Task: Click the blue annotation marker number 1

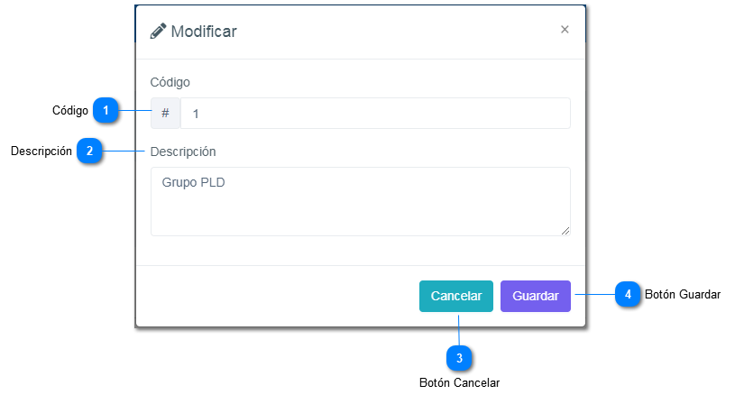Action: tap(106, 110)
